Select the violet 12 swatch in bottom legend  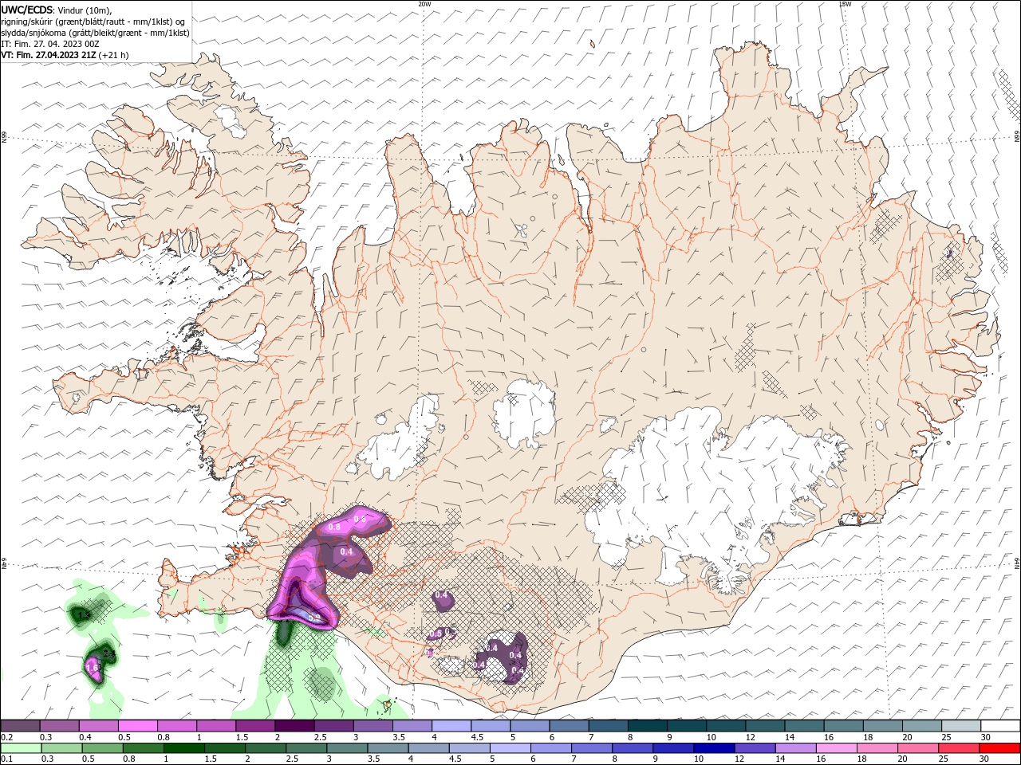(755, 748)
